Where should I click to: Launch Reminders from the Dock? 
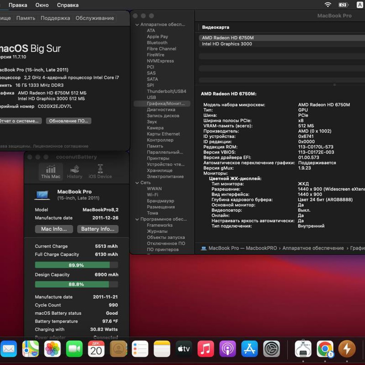(140, 349)
